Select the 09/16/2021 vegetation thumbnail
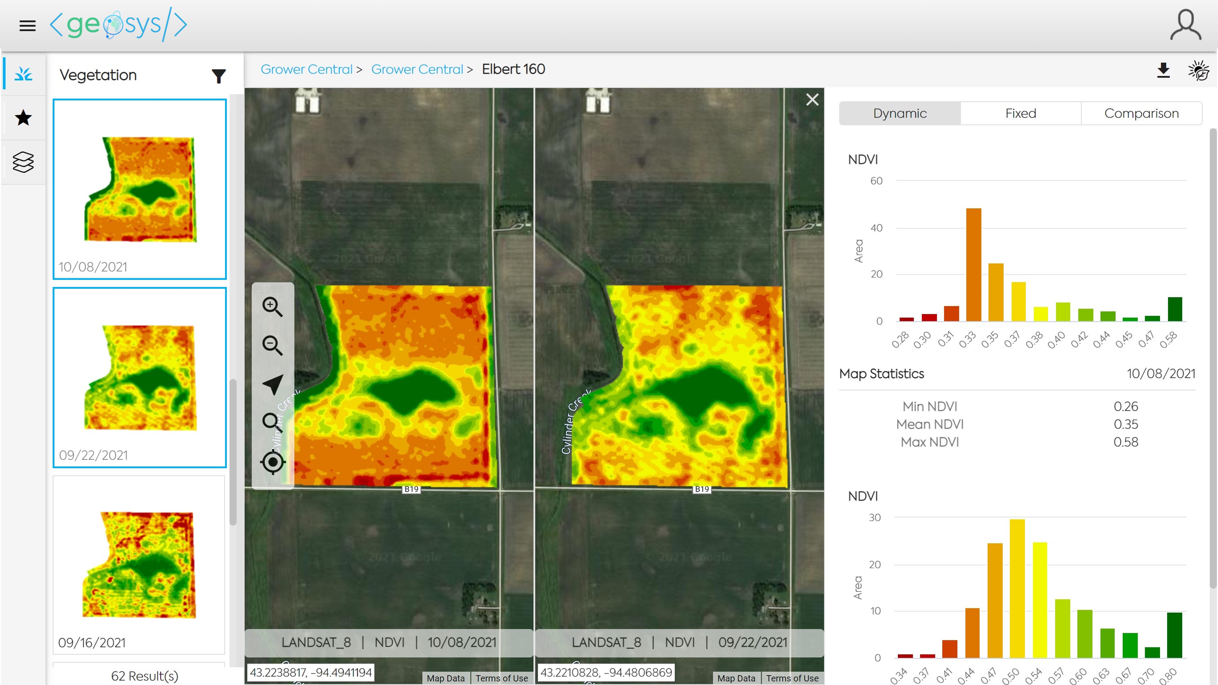Screen dimensions: 1218x685 (x=139, y=565)
